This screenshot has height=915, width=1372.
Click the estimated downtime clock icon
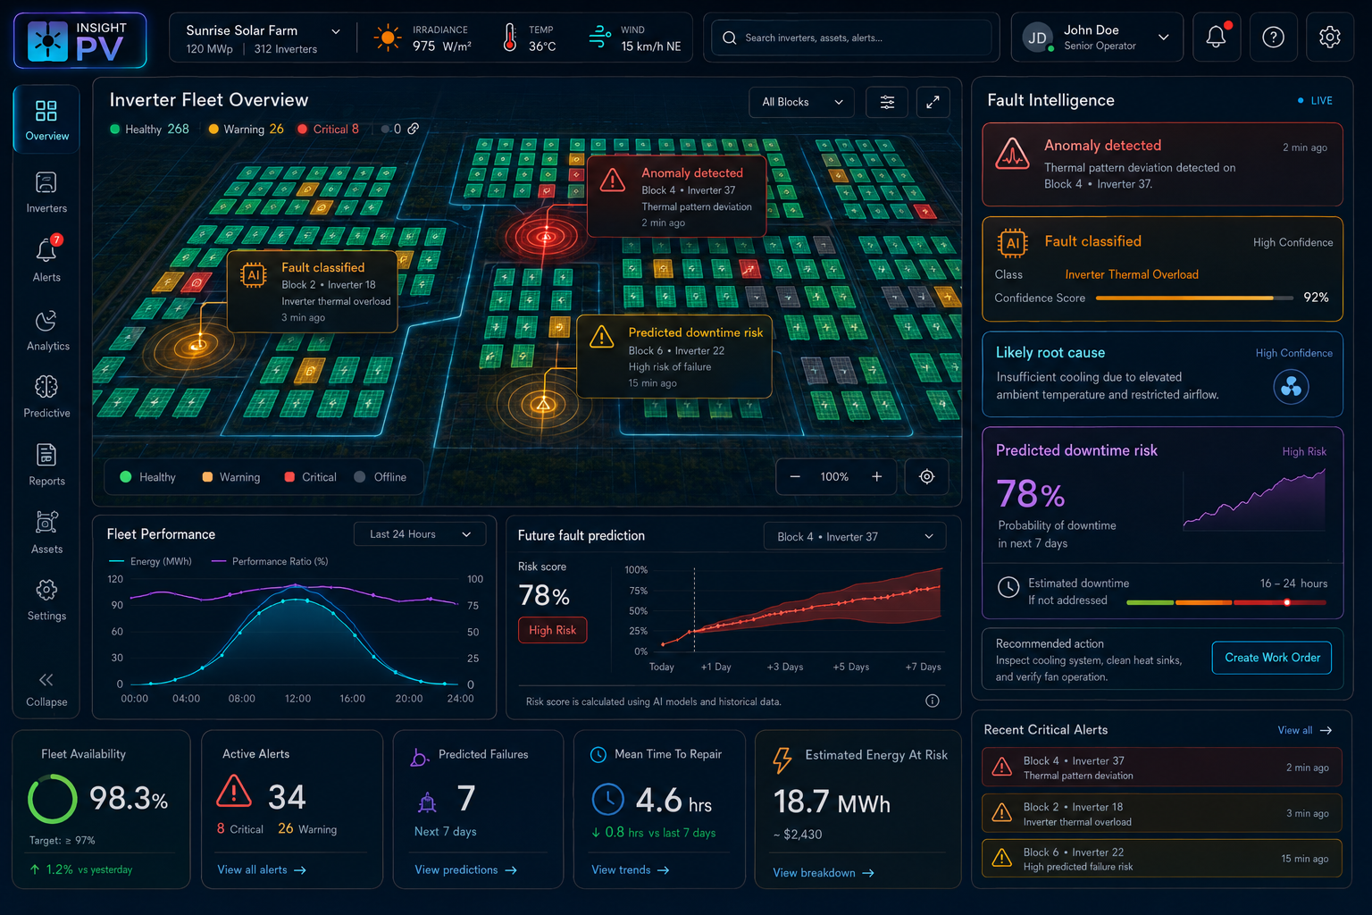1008,587
